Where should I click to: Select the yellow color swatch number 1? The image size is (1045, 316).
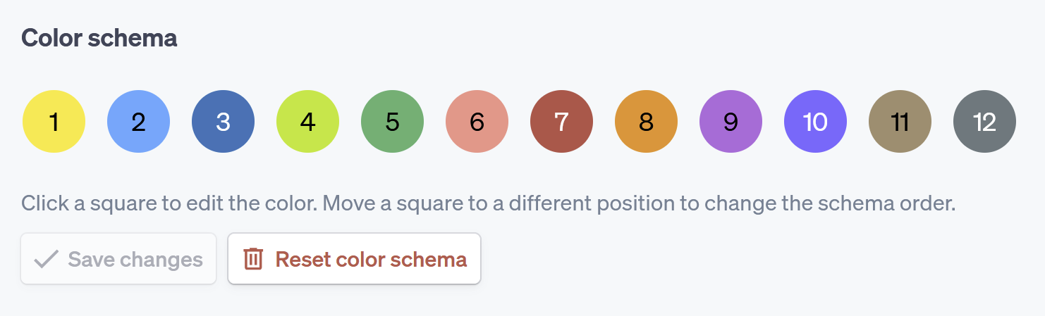click(54, 122)
